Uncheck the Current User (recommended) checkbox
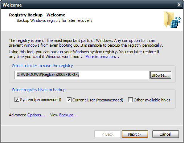Viewport: 184px width, 143px height. point(69,100)
